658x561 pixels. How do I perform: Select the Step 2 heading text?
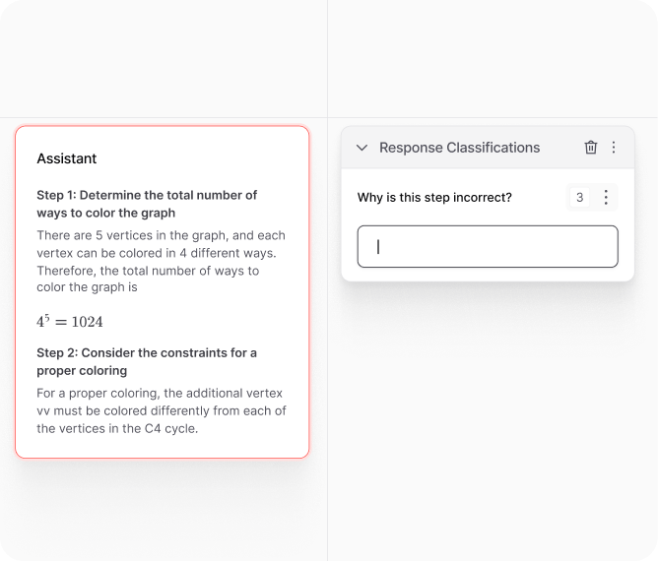point(147,361)
